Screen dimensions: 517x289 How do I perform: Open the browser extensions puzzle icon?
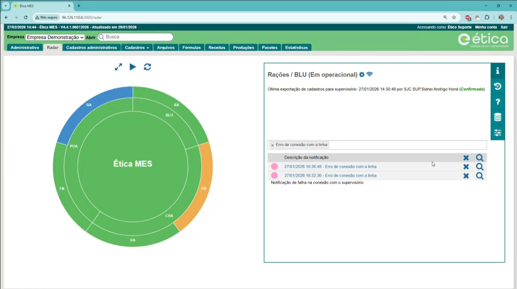point(487,18)
